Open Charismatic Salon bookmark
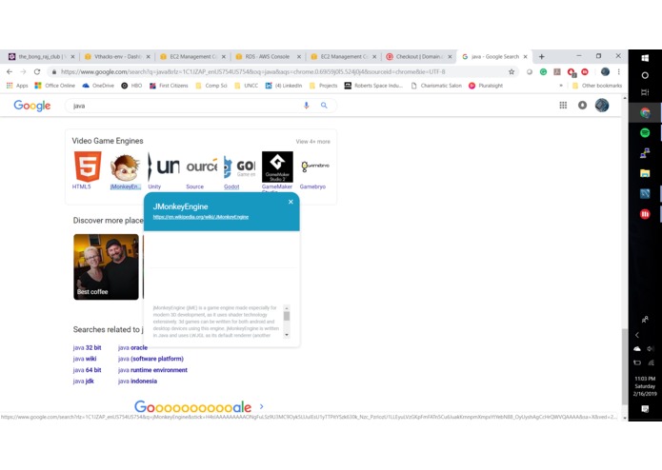This screenshot has height=470, width=662. (436, 86)
